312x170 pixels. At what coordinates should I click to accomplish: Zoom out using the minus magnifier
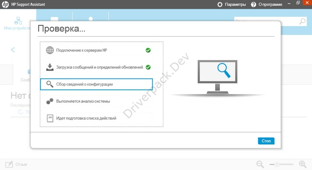pyautogui.click(x=260, y=164)
